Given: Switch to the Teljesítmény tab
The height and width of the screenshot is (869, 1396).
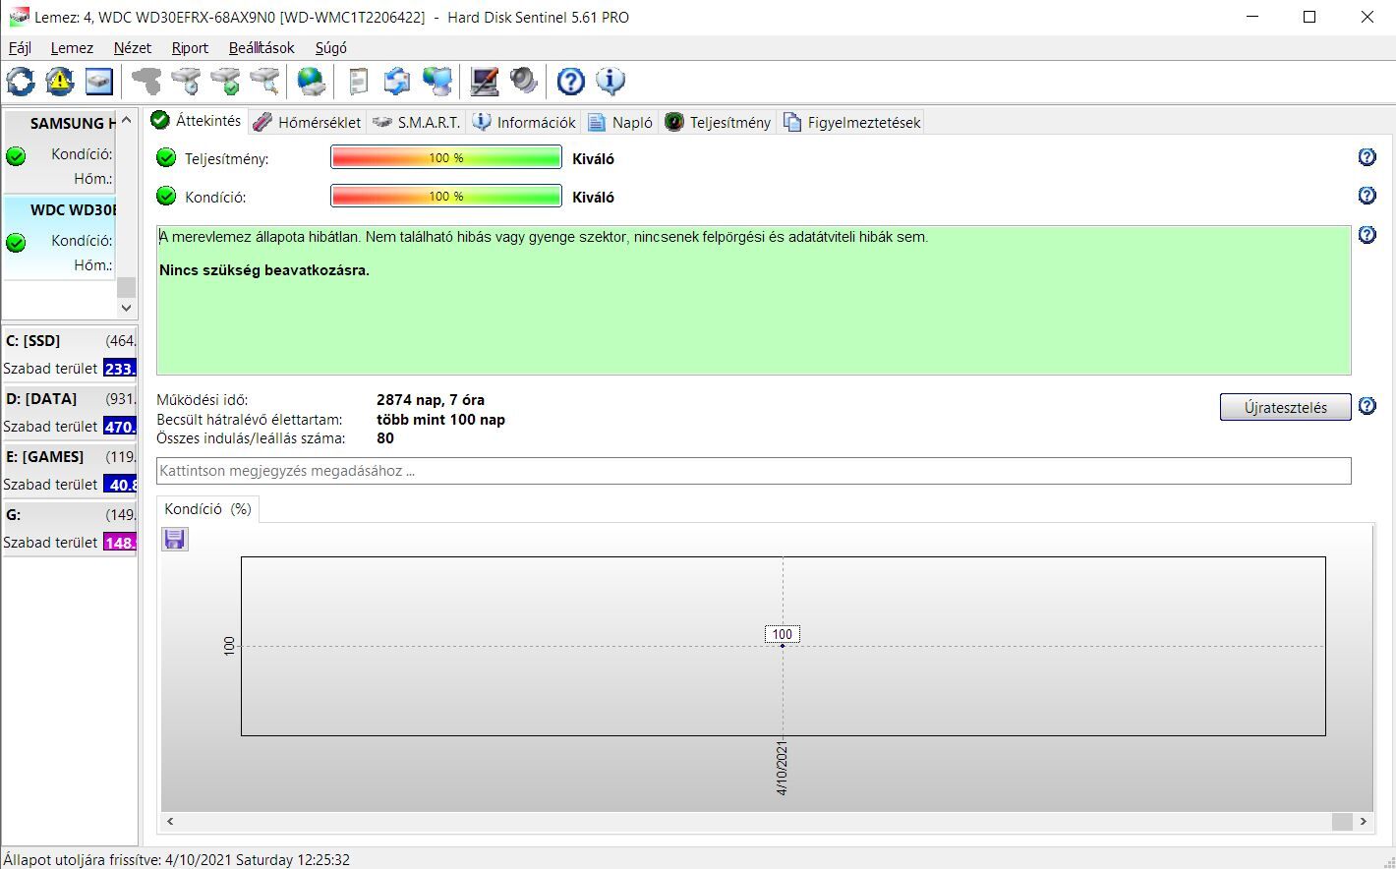Looking at the screenshot, I should [718, 122].
